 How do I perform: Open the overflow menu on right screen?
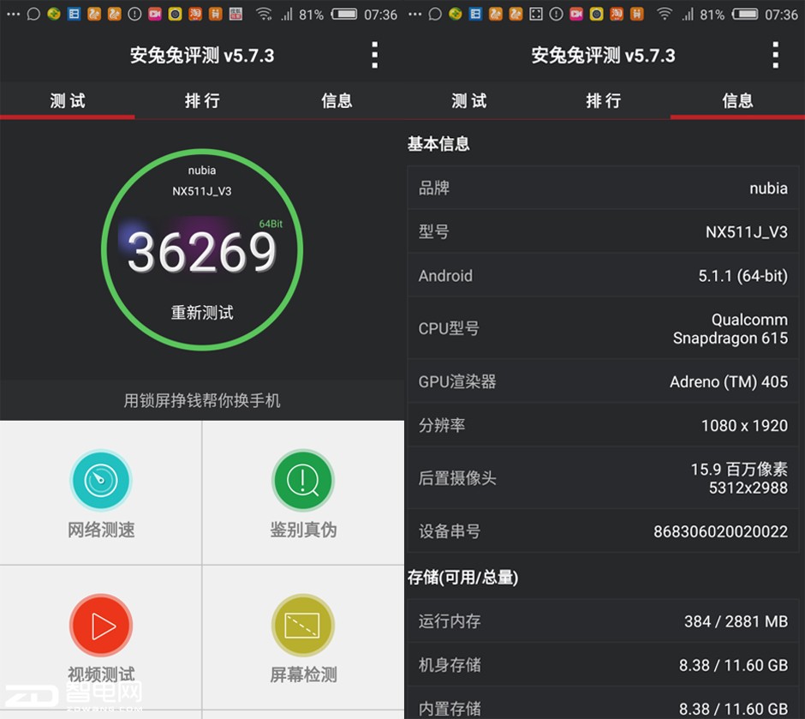776,55
